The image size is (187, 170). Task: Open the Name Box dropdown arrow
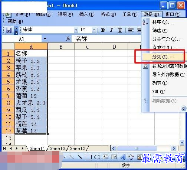click(x=45, y=39)
